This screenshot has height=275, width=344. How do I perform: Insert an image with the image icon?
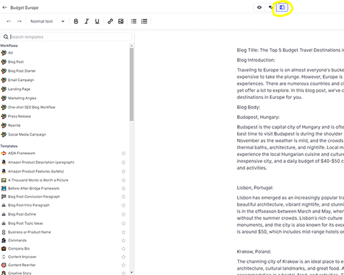click(121, 21)
